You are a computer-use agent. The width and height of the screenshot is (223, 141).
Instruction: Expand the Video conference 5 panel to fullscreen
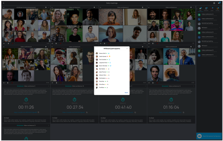click(4, 47)
